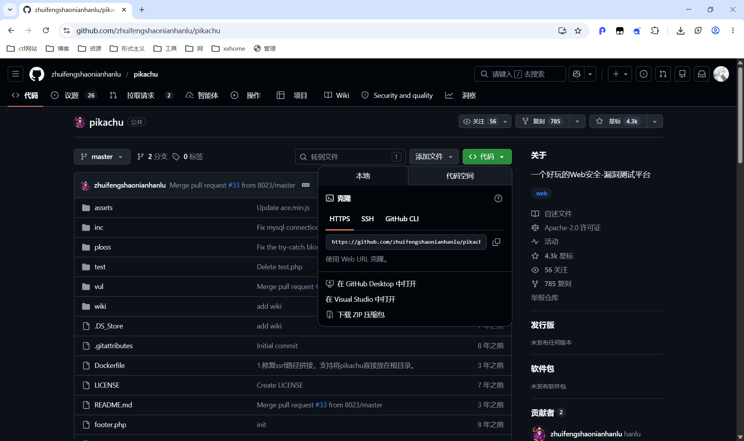The width and height of the screenshot is (744, 441).
Task: Copy the HTTPS clone URL to clipboard
Action: (x=496, y=242)
